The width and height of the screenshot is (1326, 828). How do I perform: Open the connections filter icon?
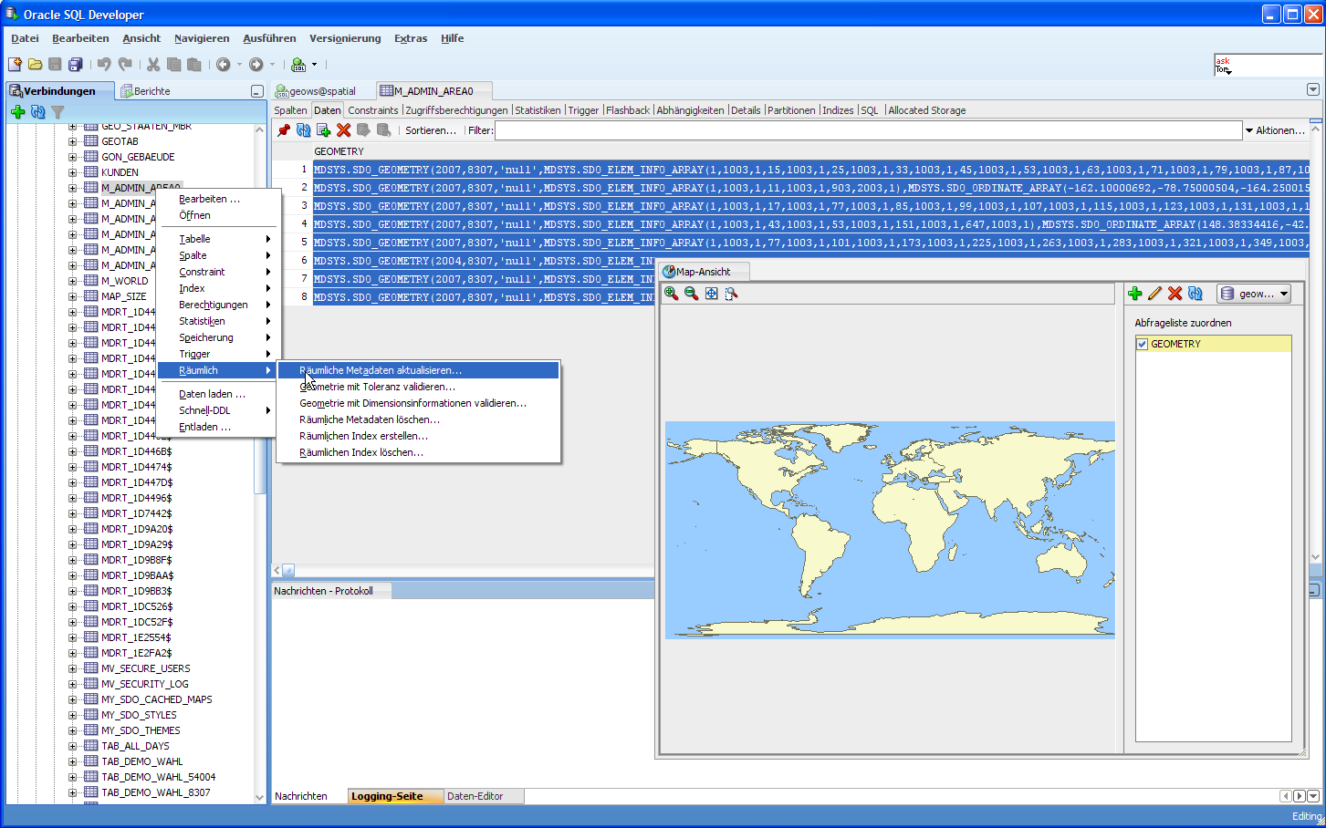coord(57,111)
